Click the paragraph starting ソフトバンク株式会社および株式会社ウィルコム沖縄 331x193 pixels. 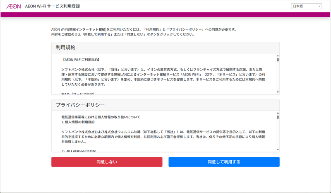(163, 137)
